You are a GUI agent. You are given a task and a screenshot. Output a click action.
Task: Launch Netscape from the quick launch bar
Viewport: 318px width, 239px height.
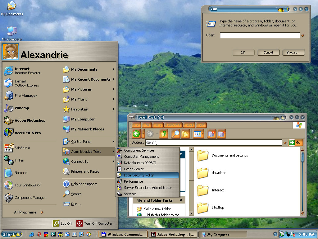(53, 234)
